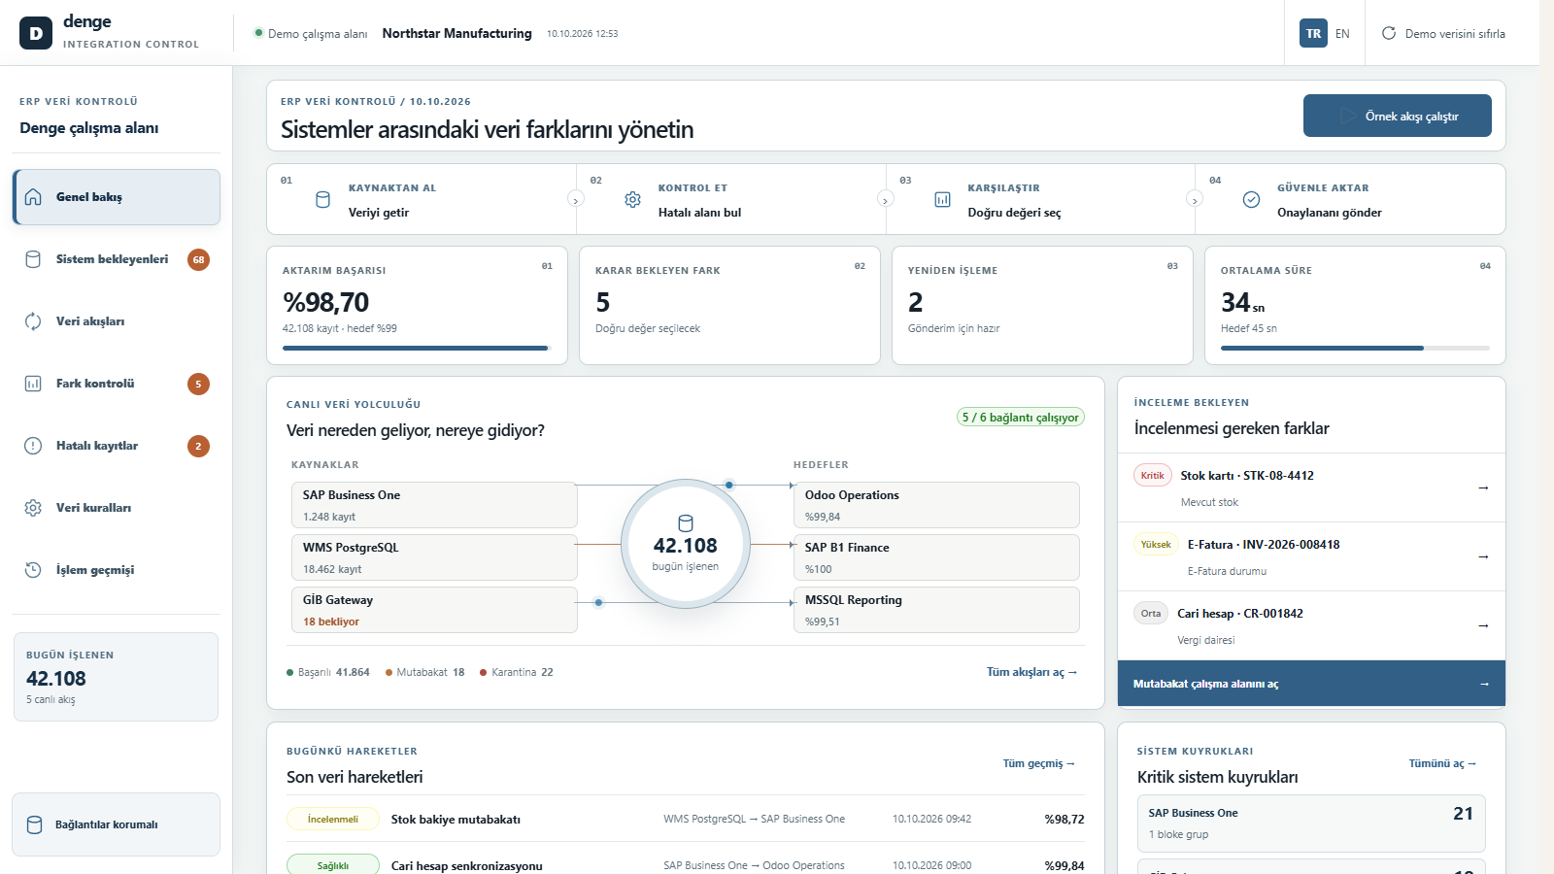Open Veri kuralları in sidebar

click(x=117, y=508)
